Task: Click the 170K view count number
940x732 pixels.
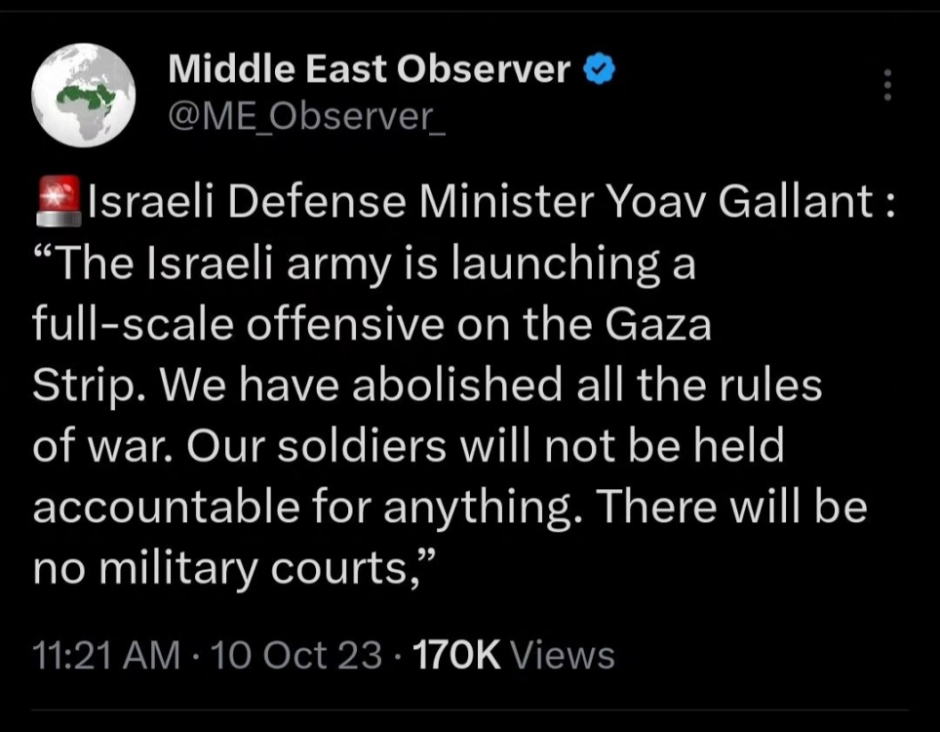Action: (x=457, y=655)
